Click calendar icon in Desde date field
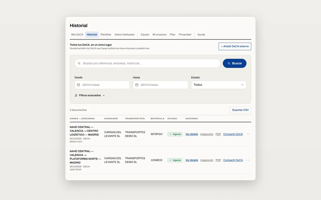Screen dimensions: 321x200 pos(78,85)
